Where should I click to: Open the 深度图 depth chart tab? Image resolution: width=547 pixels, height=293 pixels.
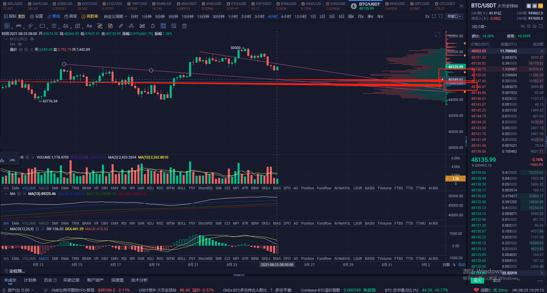click(117, 280)
